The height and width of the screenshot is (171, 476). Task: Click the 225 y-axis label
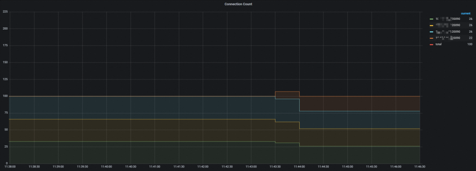point(5,12)
